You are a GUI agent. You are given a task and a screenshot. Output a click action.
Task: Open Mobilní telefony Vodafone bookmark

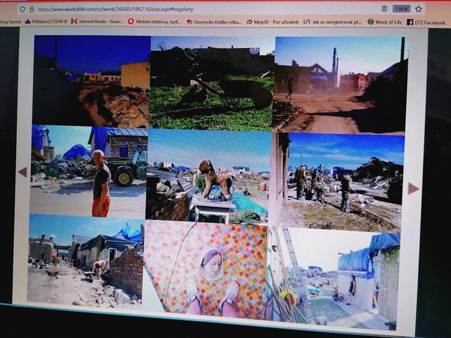coord(155,22)
